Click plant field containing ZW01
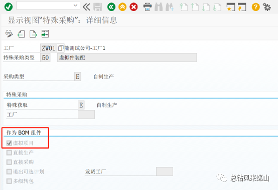Screen dimensions: 278x190 click(48, 48)
